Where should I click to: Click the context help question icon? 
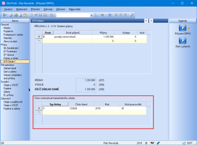click(132, 15)
